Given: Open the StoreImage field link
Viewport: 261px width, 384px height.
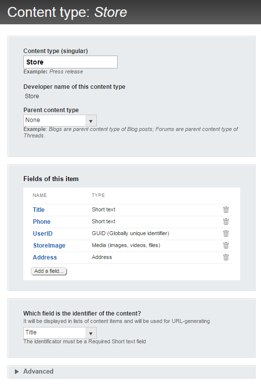Looking at the screenshot, I should (49, 246).
